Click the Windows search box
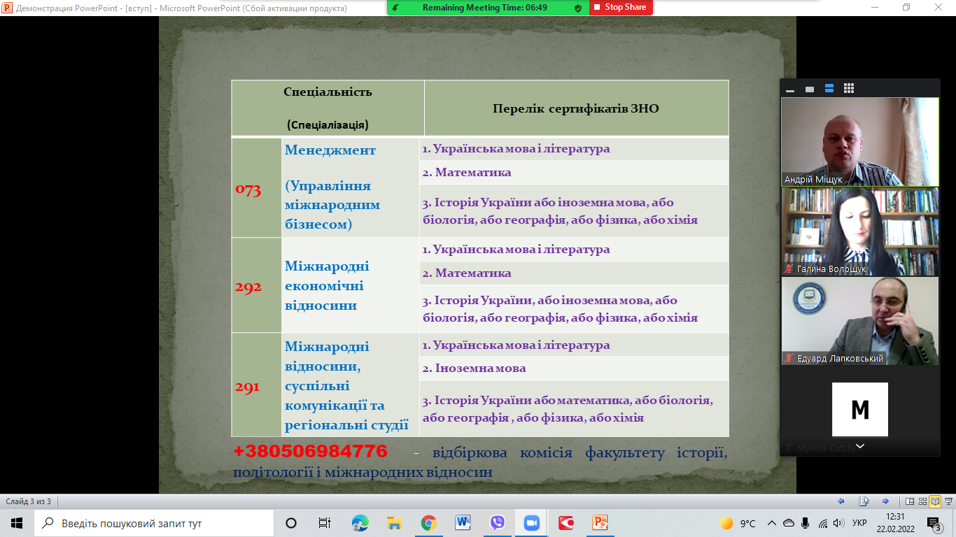This screenshot has width=956, height=537. [x=154, y=523]
